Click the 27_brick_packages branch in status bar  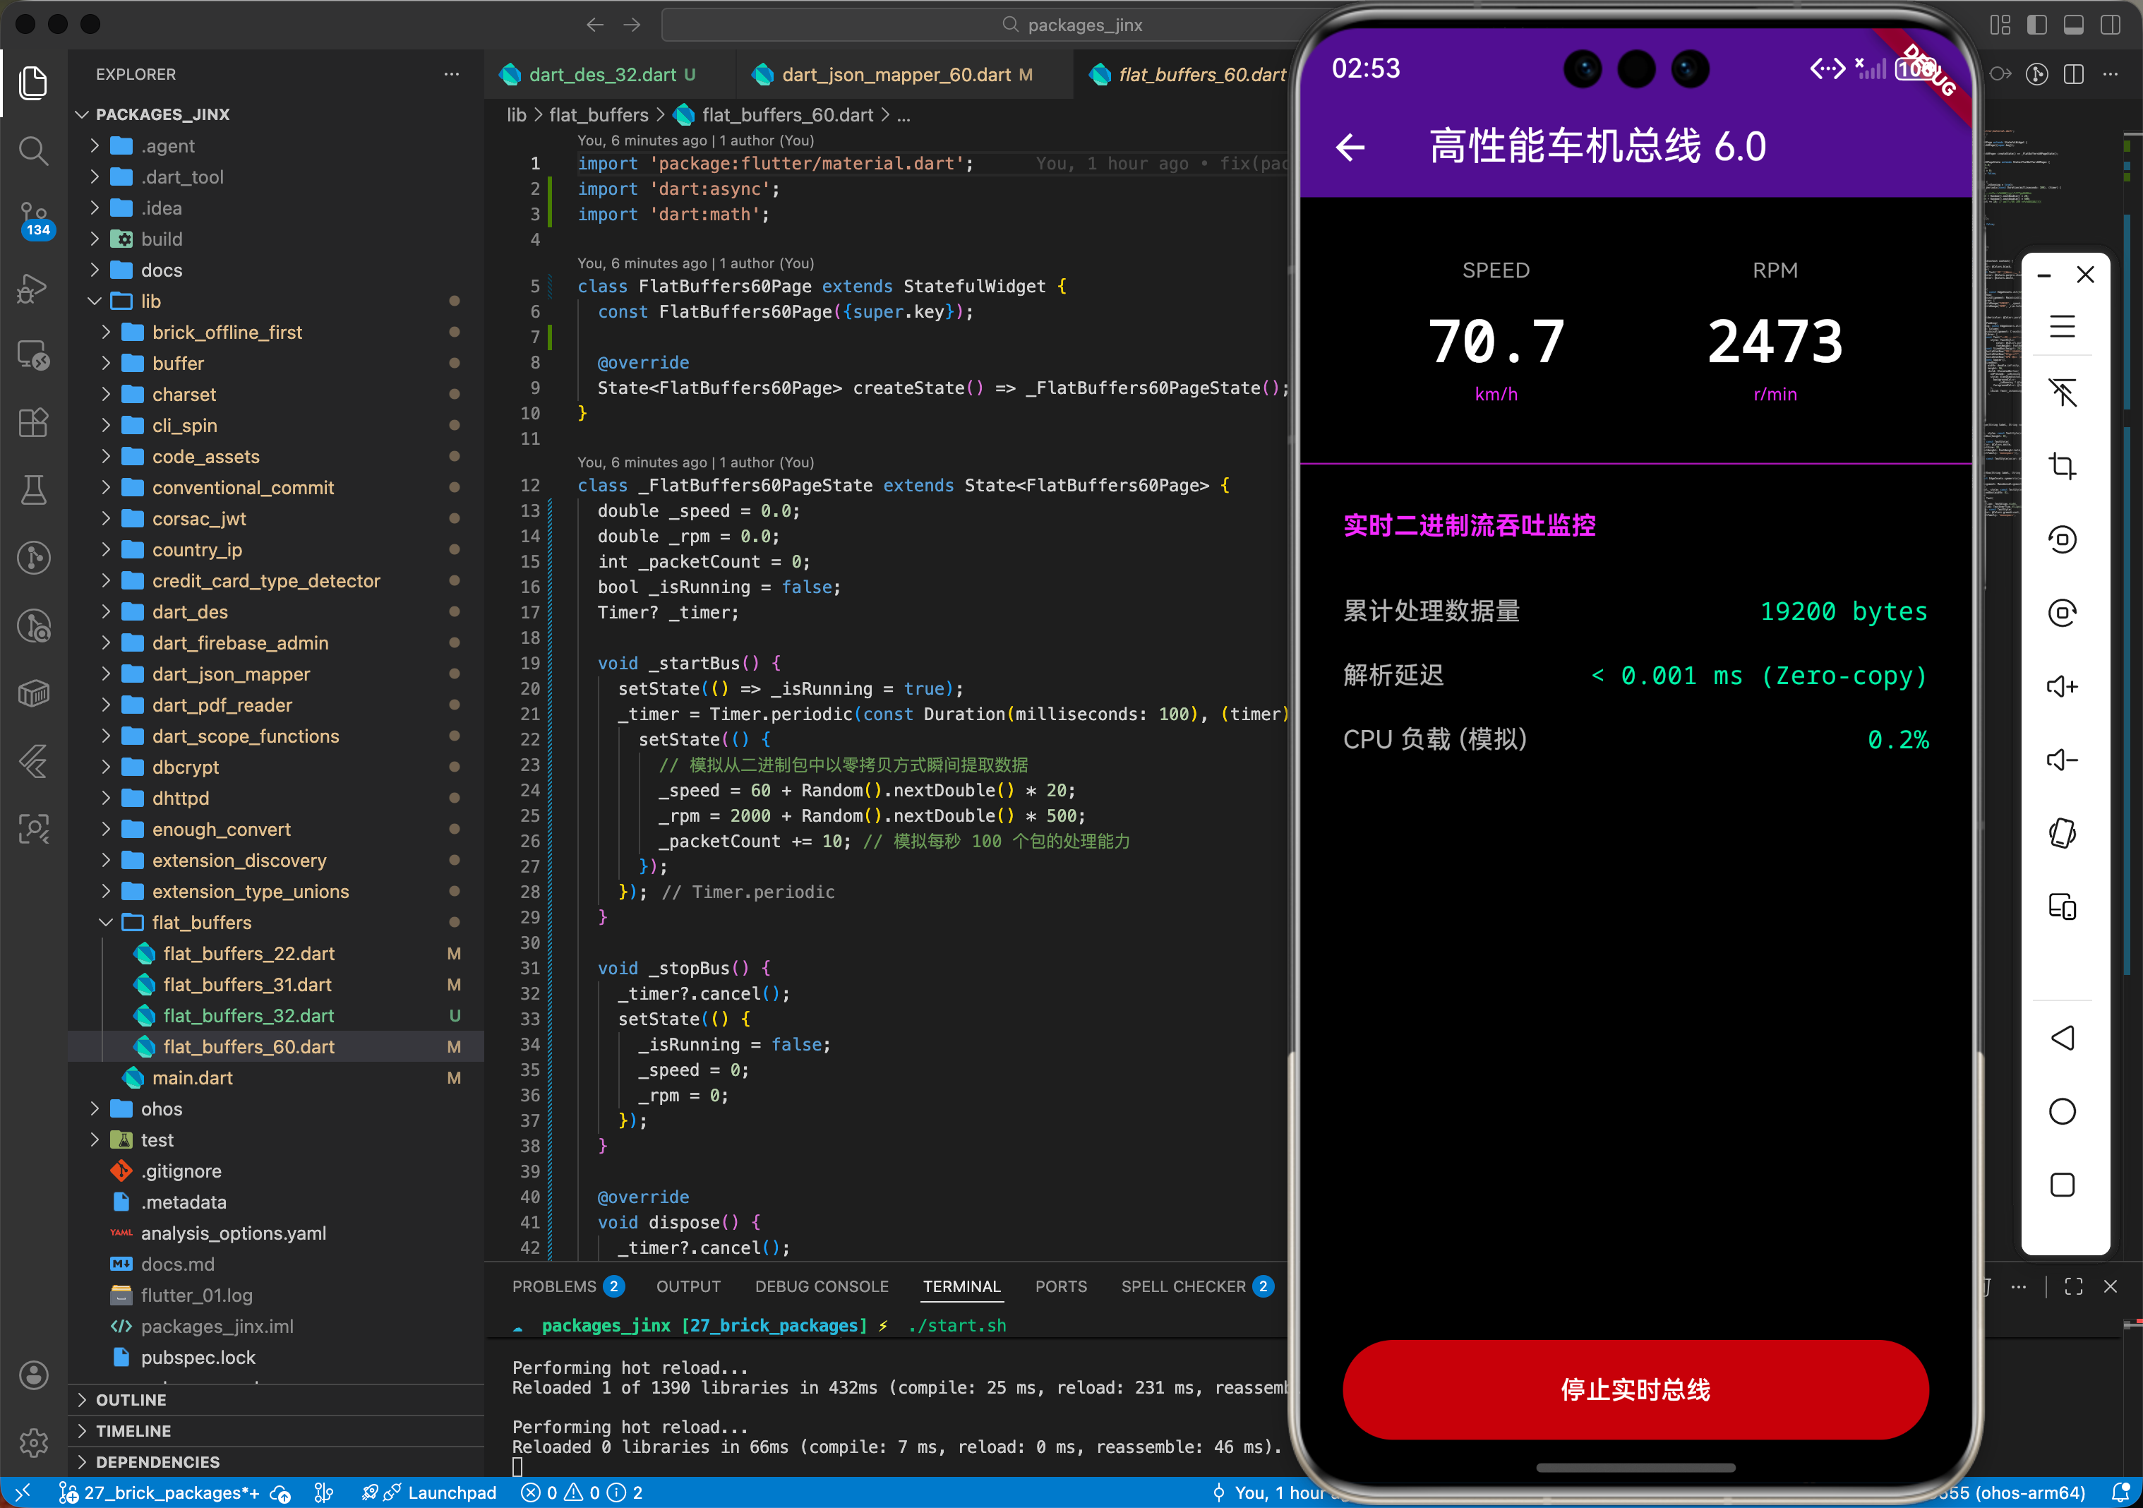pyautogui.click(x=160, y=1493)
